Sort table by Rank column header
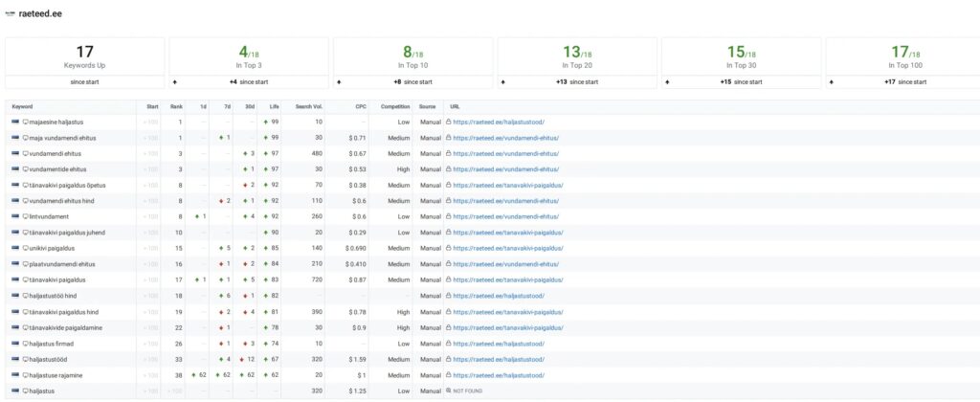This screenshot has height=402, width=980. click(178, 107)
